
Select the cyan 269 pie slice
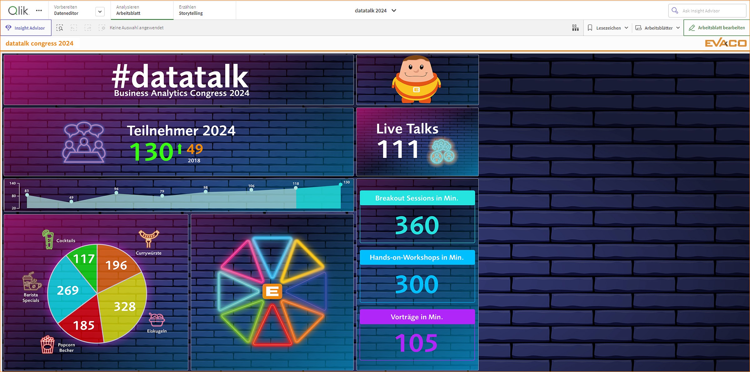67,291
